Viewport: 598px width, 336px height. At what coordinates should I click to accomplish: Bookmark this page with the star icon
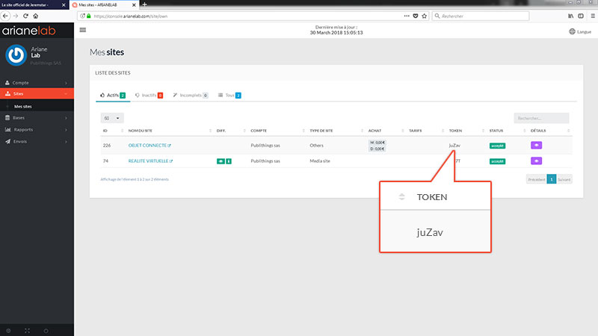(424, 16)
